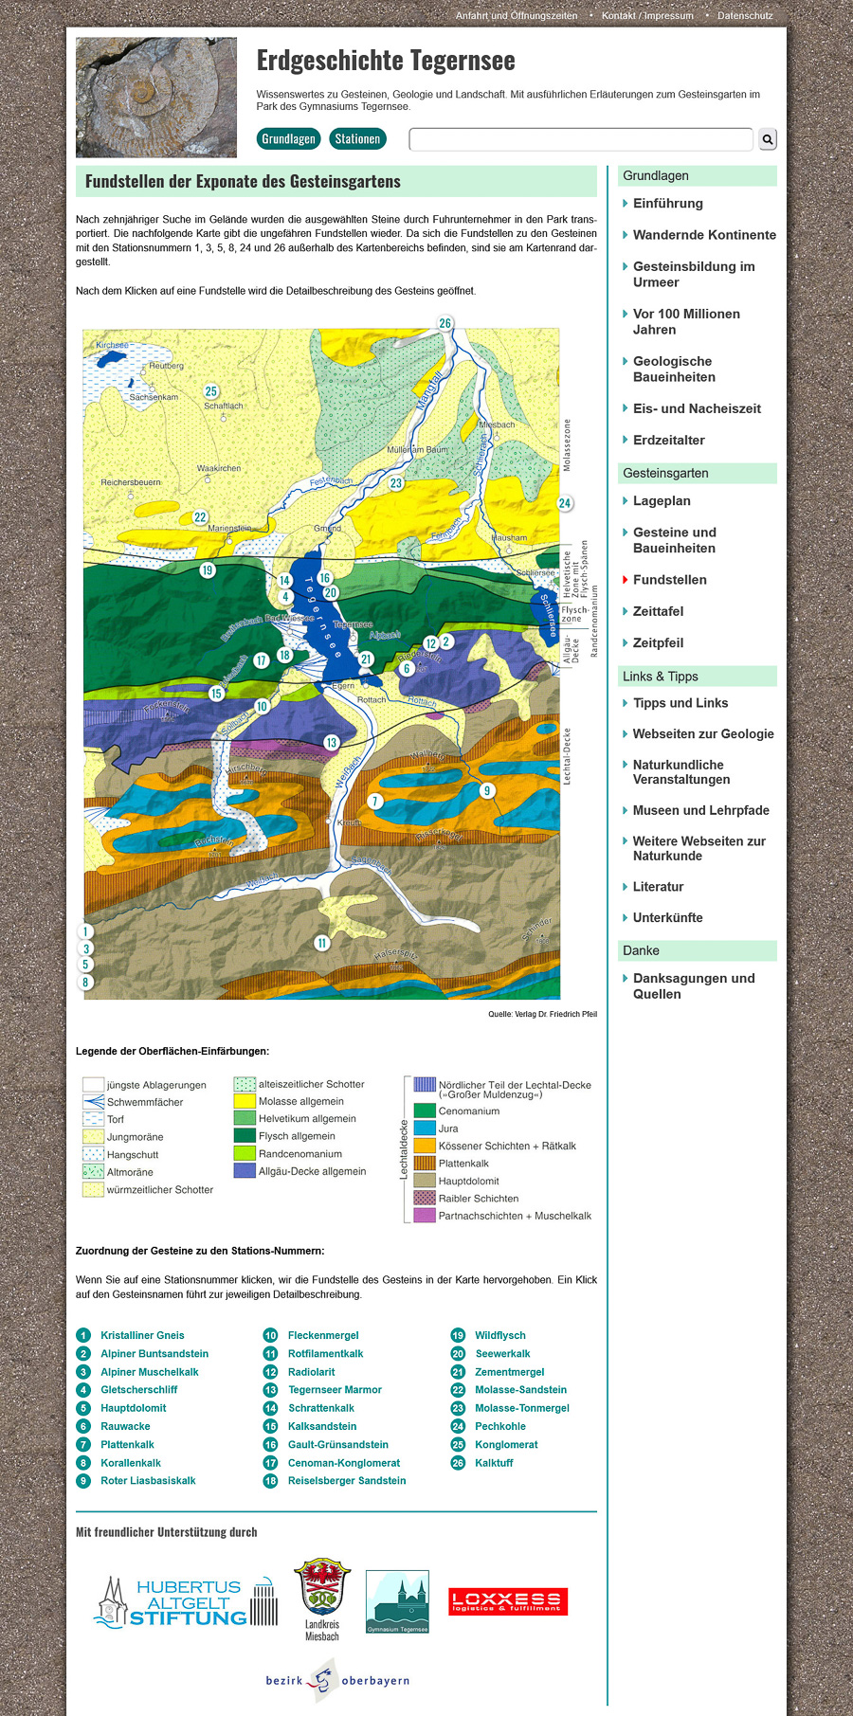Open Fundstellen in sidebar
Image resolution: width=853 pixels, height=1716 pixels.
[669, 580]
